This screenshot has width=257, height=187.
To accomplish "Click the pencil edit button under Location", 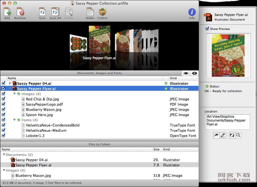I will [223, 135].
